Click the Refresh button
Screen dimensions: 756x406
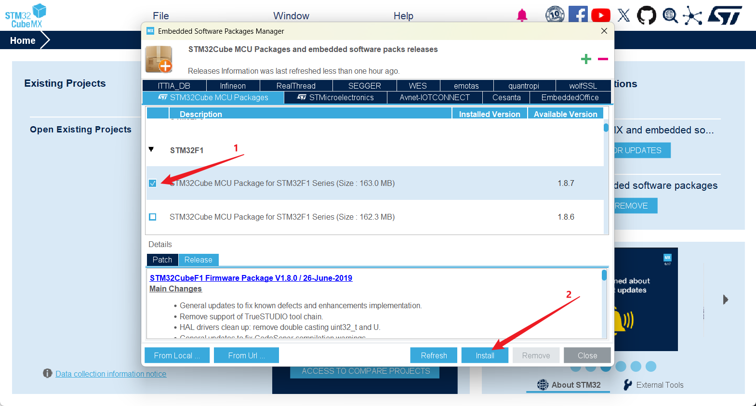(x=434, y=355)
